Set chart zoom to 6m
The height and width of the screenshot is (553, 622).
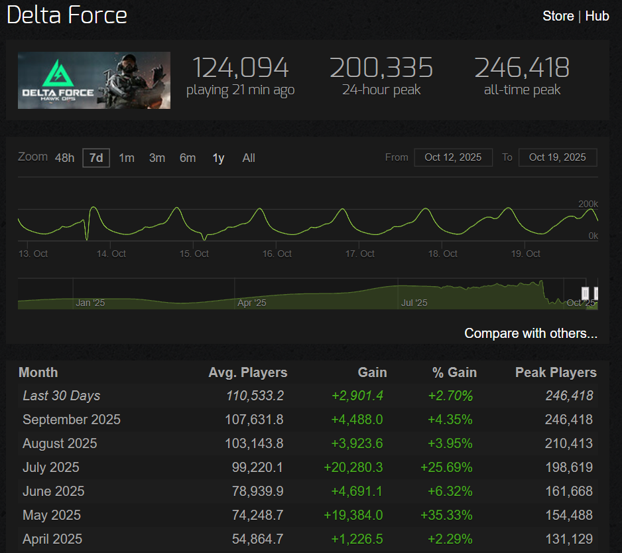[x=188, y=158]
